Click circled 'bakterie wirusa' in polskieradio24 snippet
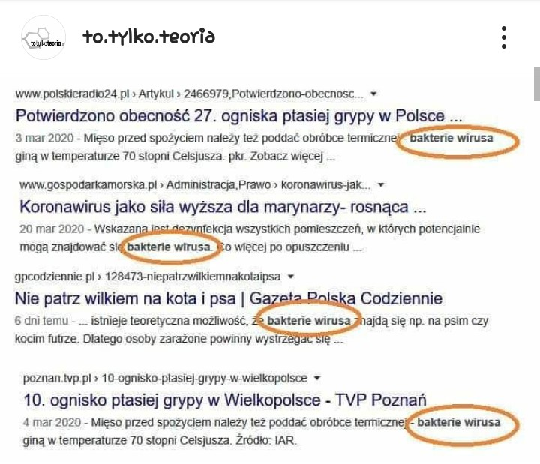This screenshot has width=540, height=464. point(457,139)
